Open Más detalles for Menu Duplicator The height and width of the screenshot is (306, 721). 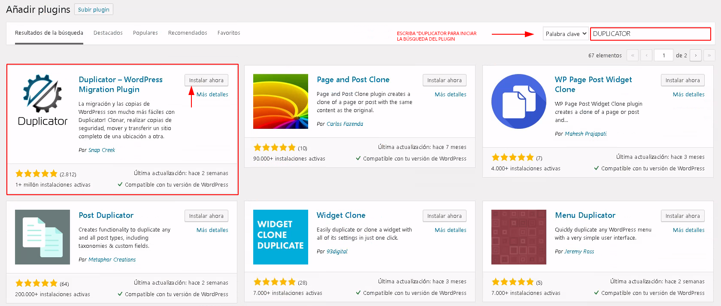coord(689,230)
